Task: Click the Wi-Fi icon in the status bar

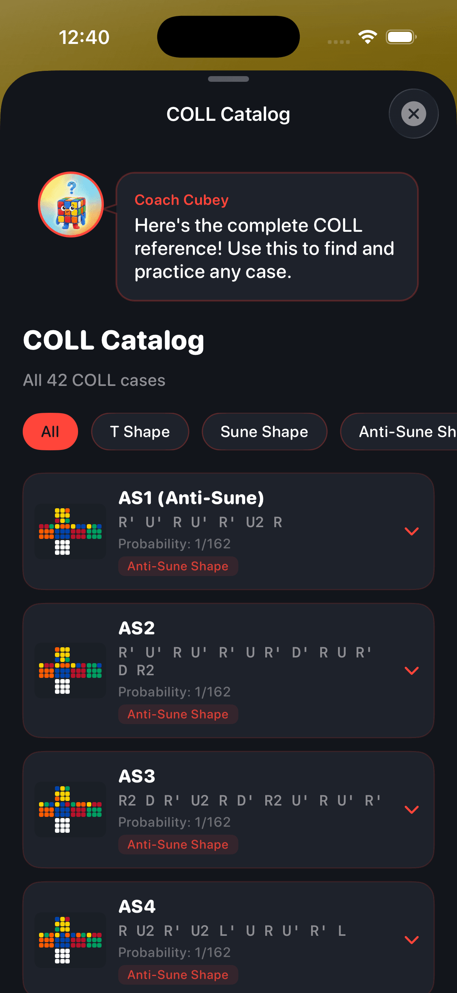Action: pos(367,37)
